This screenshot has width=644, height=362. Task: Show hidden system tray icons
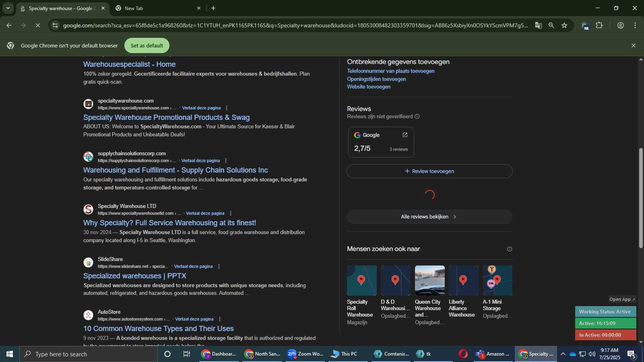tap(563, 354)
